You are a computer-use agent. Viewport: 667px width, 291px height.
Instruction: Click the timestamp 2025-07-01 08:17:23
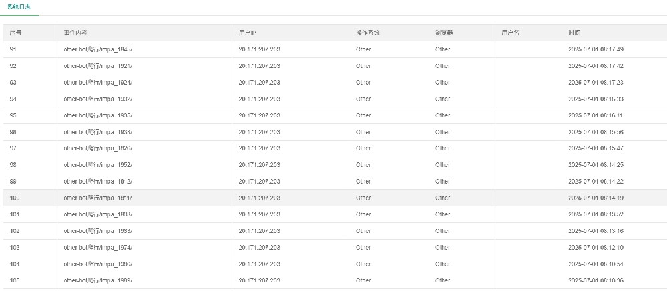[596, 83]
